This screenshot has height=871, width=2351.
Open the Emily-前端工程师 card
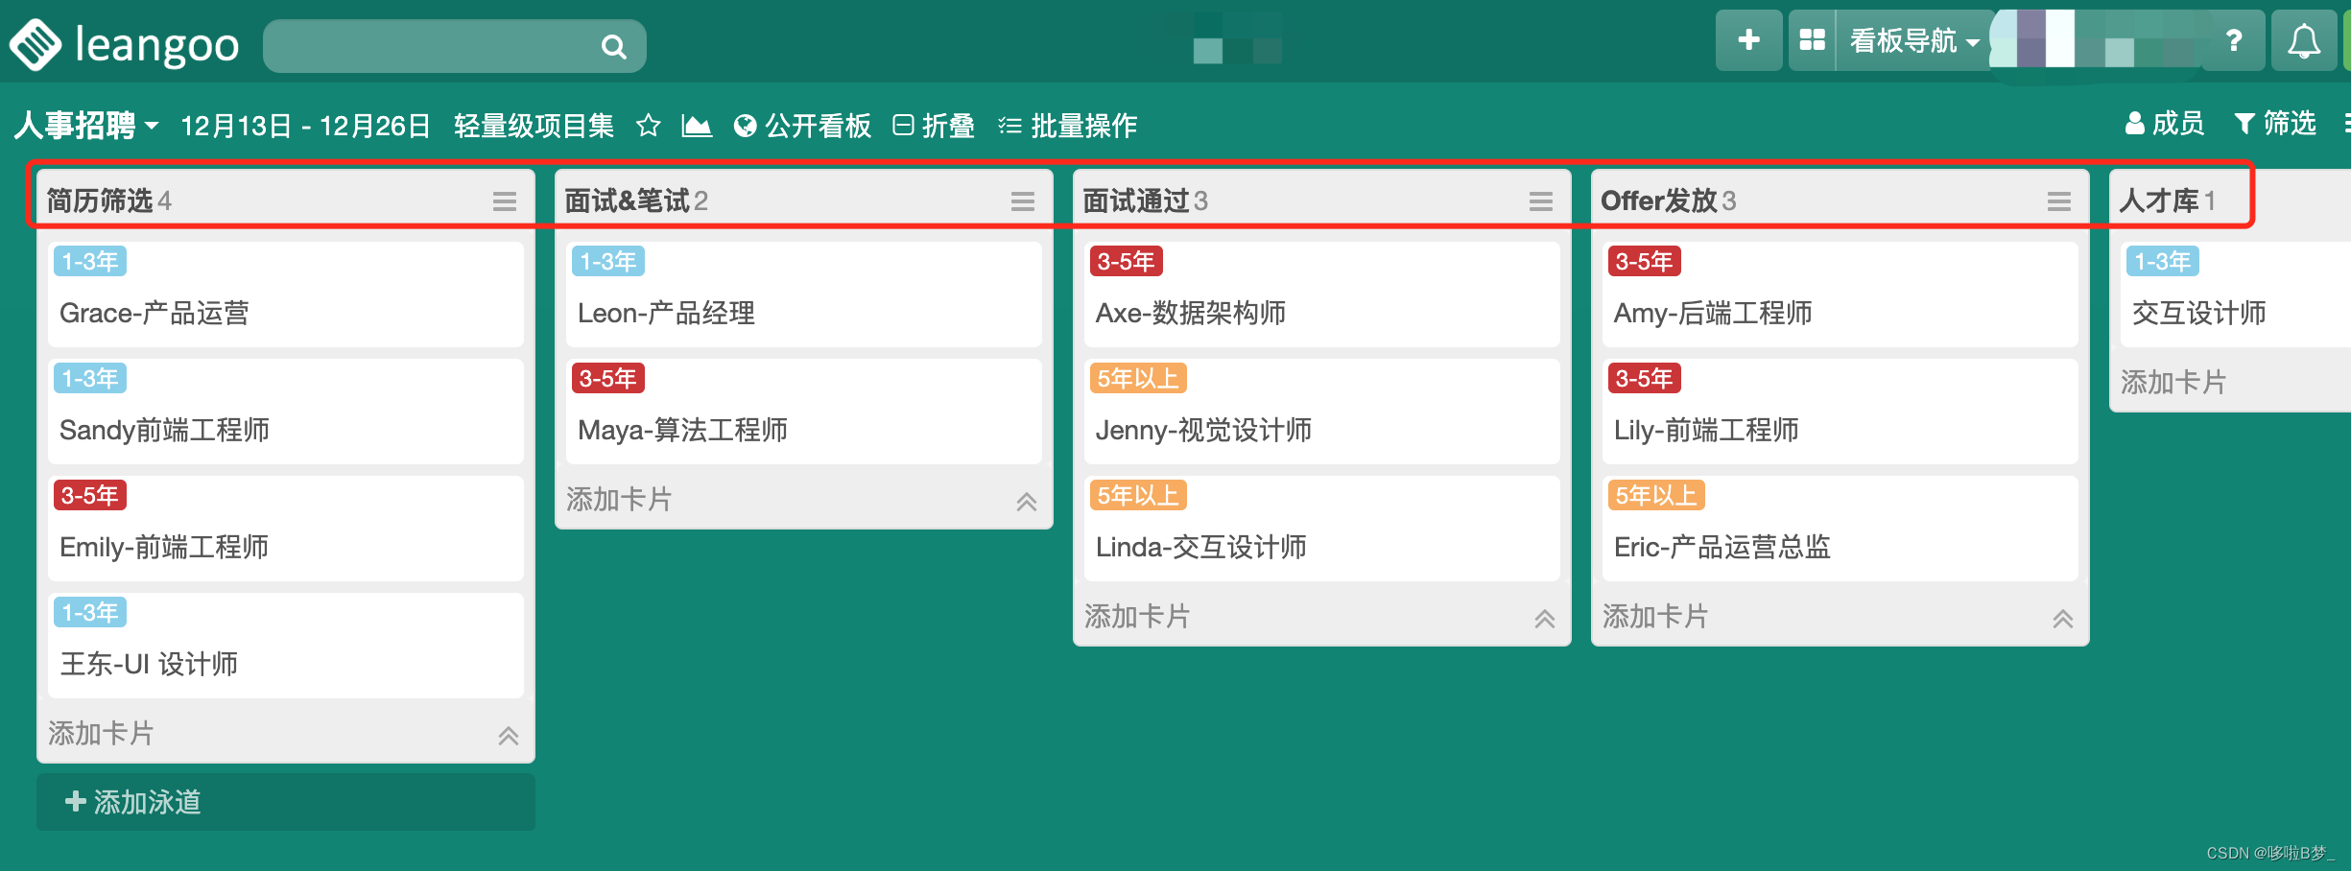[286, 529]
